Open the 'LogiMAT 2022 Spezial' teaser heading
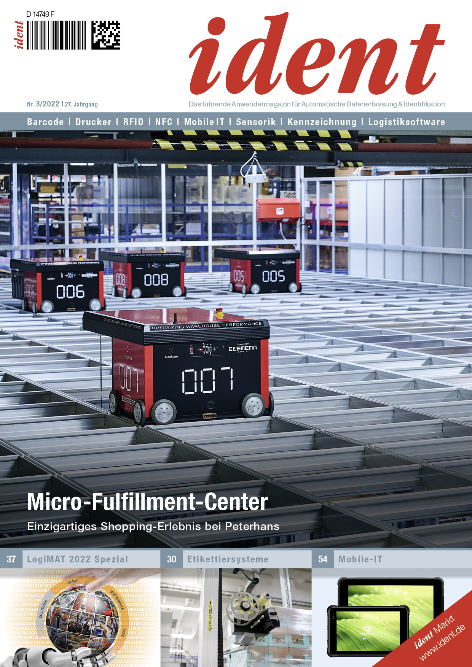472x667 pixels. (x=78, y=559)
